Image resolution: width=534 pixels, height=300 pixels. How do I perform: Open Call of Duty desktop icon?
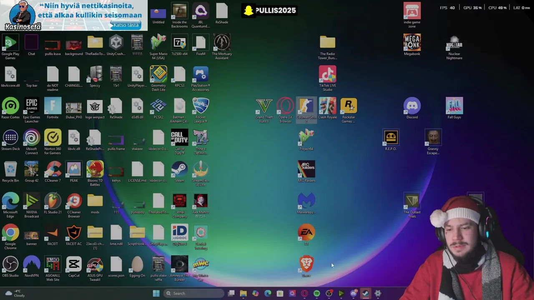pyautogui.click(x=179, y=142)
